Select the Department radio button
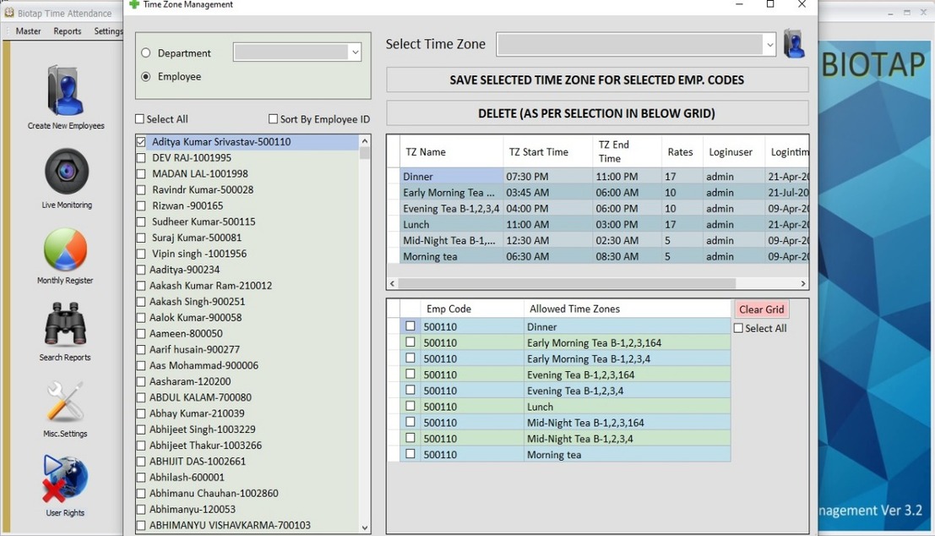This screenshot has height=536, width=935. point(145,53)
